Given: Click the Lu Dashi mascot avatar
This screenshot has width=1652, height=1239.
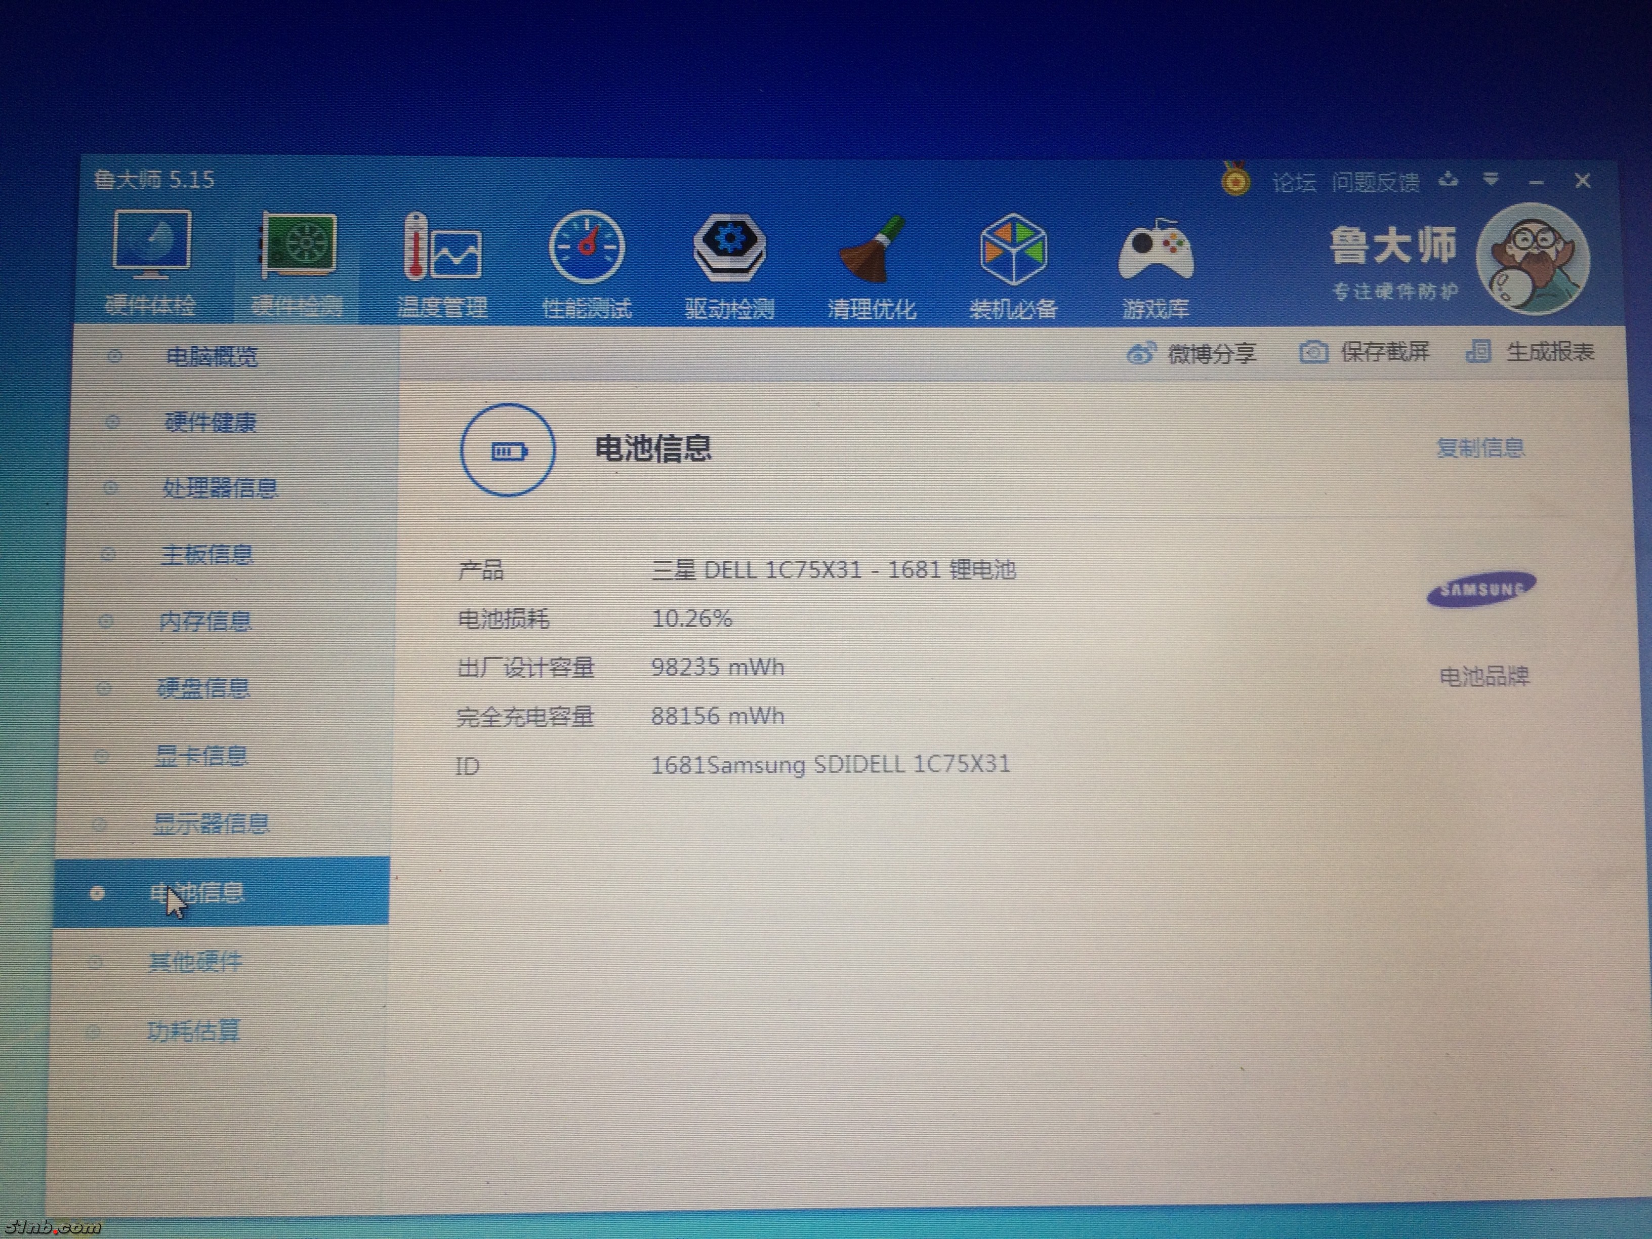Looking at the screenshot, I should click(x=1533, y=259).
